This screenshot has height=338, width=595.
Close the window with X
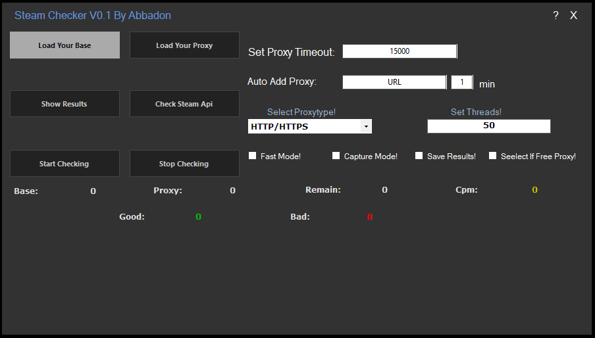pyautogui.click(x=573, y=15)
